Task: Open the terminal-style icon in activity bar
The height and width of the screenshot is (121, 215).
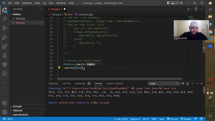Action: (4, 74)
